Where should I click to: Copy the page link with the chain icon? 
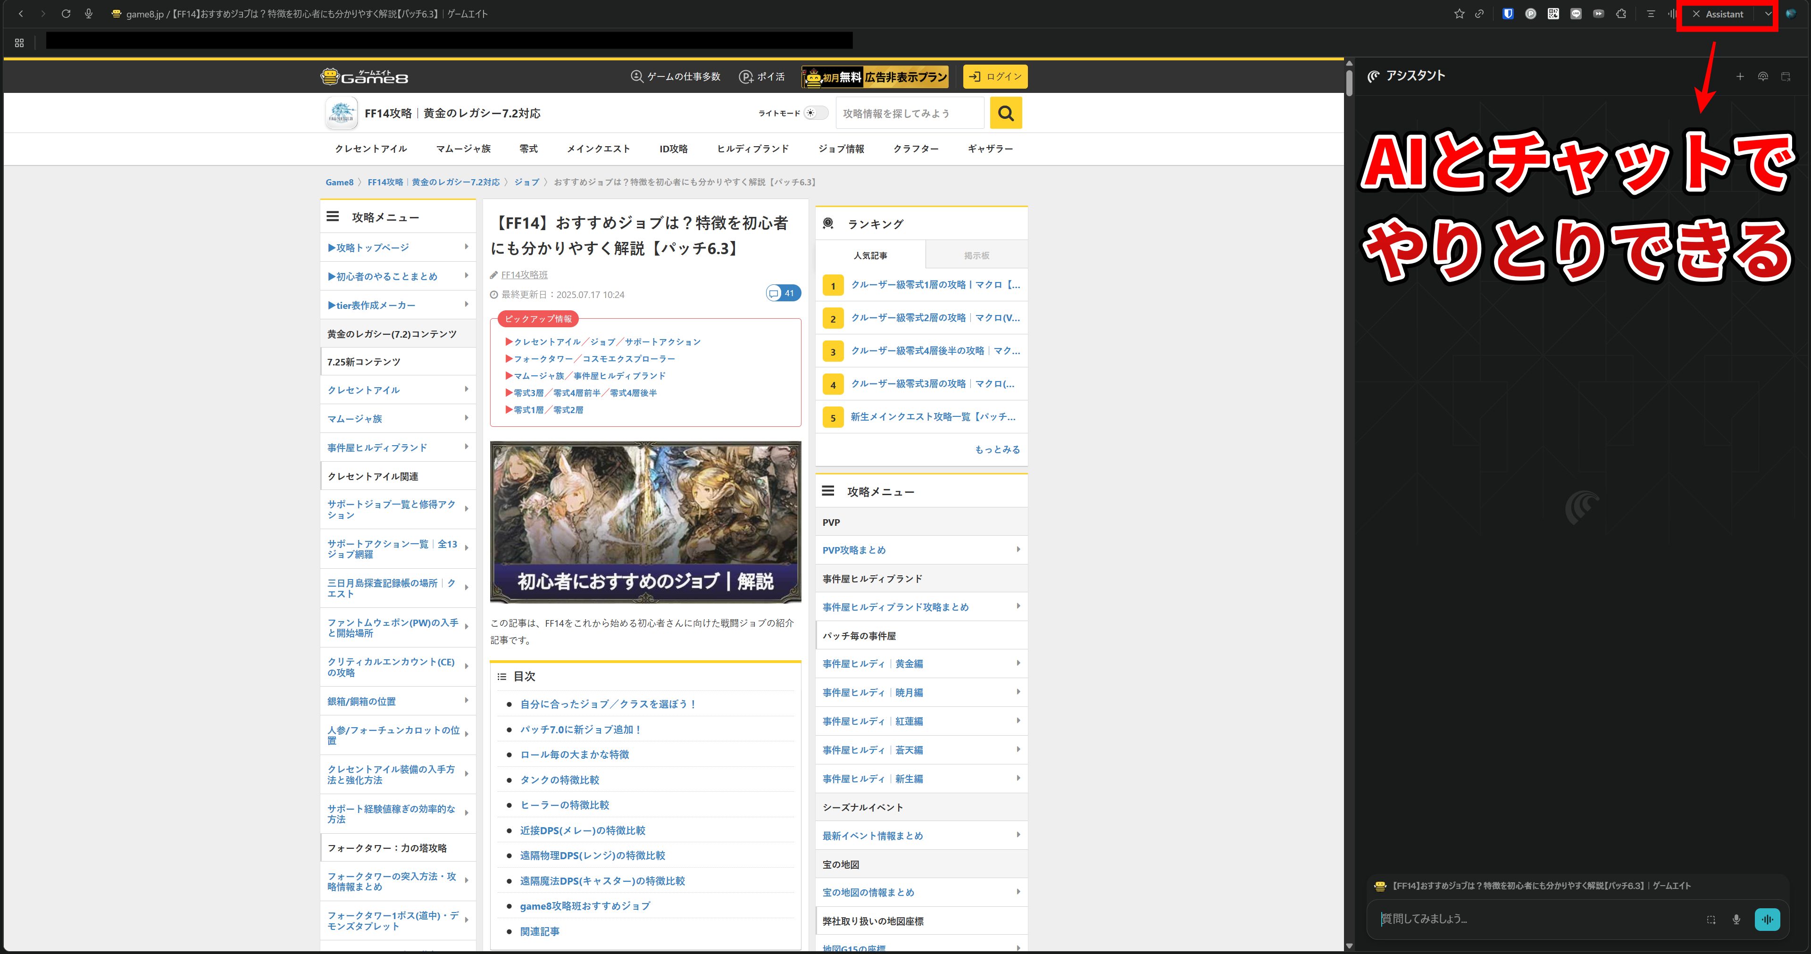tap(1479, 13)
